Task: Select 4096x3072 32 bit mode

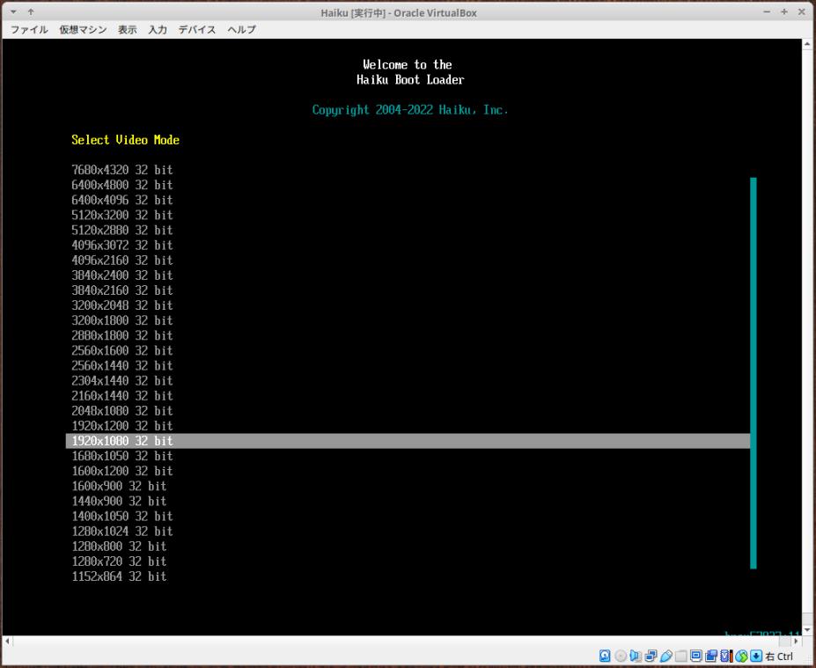Action: pyautogui.click(x=121, y=246)
